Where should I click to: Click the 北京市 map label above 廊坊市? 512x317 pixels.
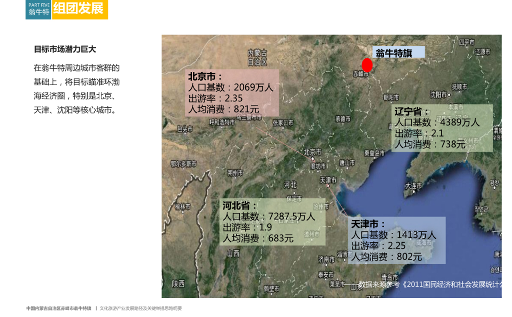point(313,152)
